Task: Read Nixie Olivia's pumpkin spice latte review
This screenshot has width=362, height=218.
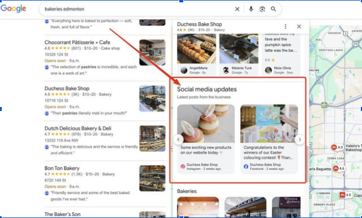Action: click(x=281, y=42)
